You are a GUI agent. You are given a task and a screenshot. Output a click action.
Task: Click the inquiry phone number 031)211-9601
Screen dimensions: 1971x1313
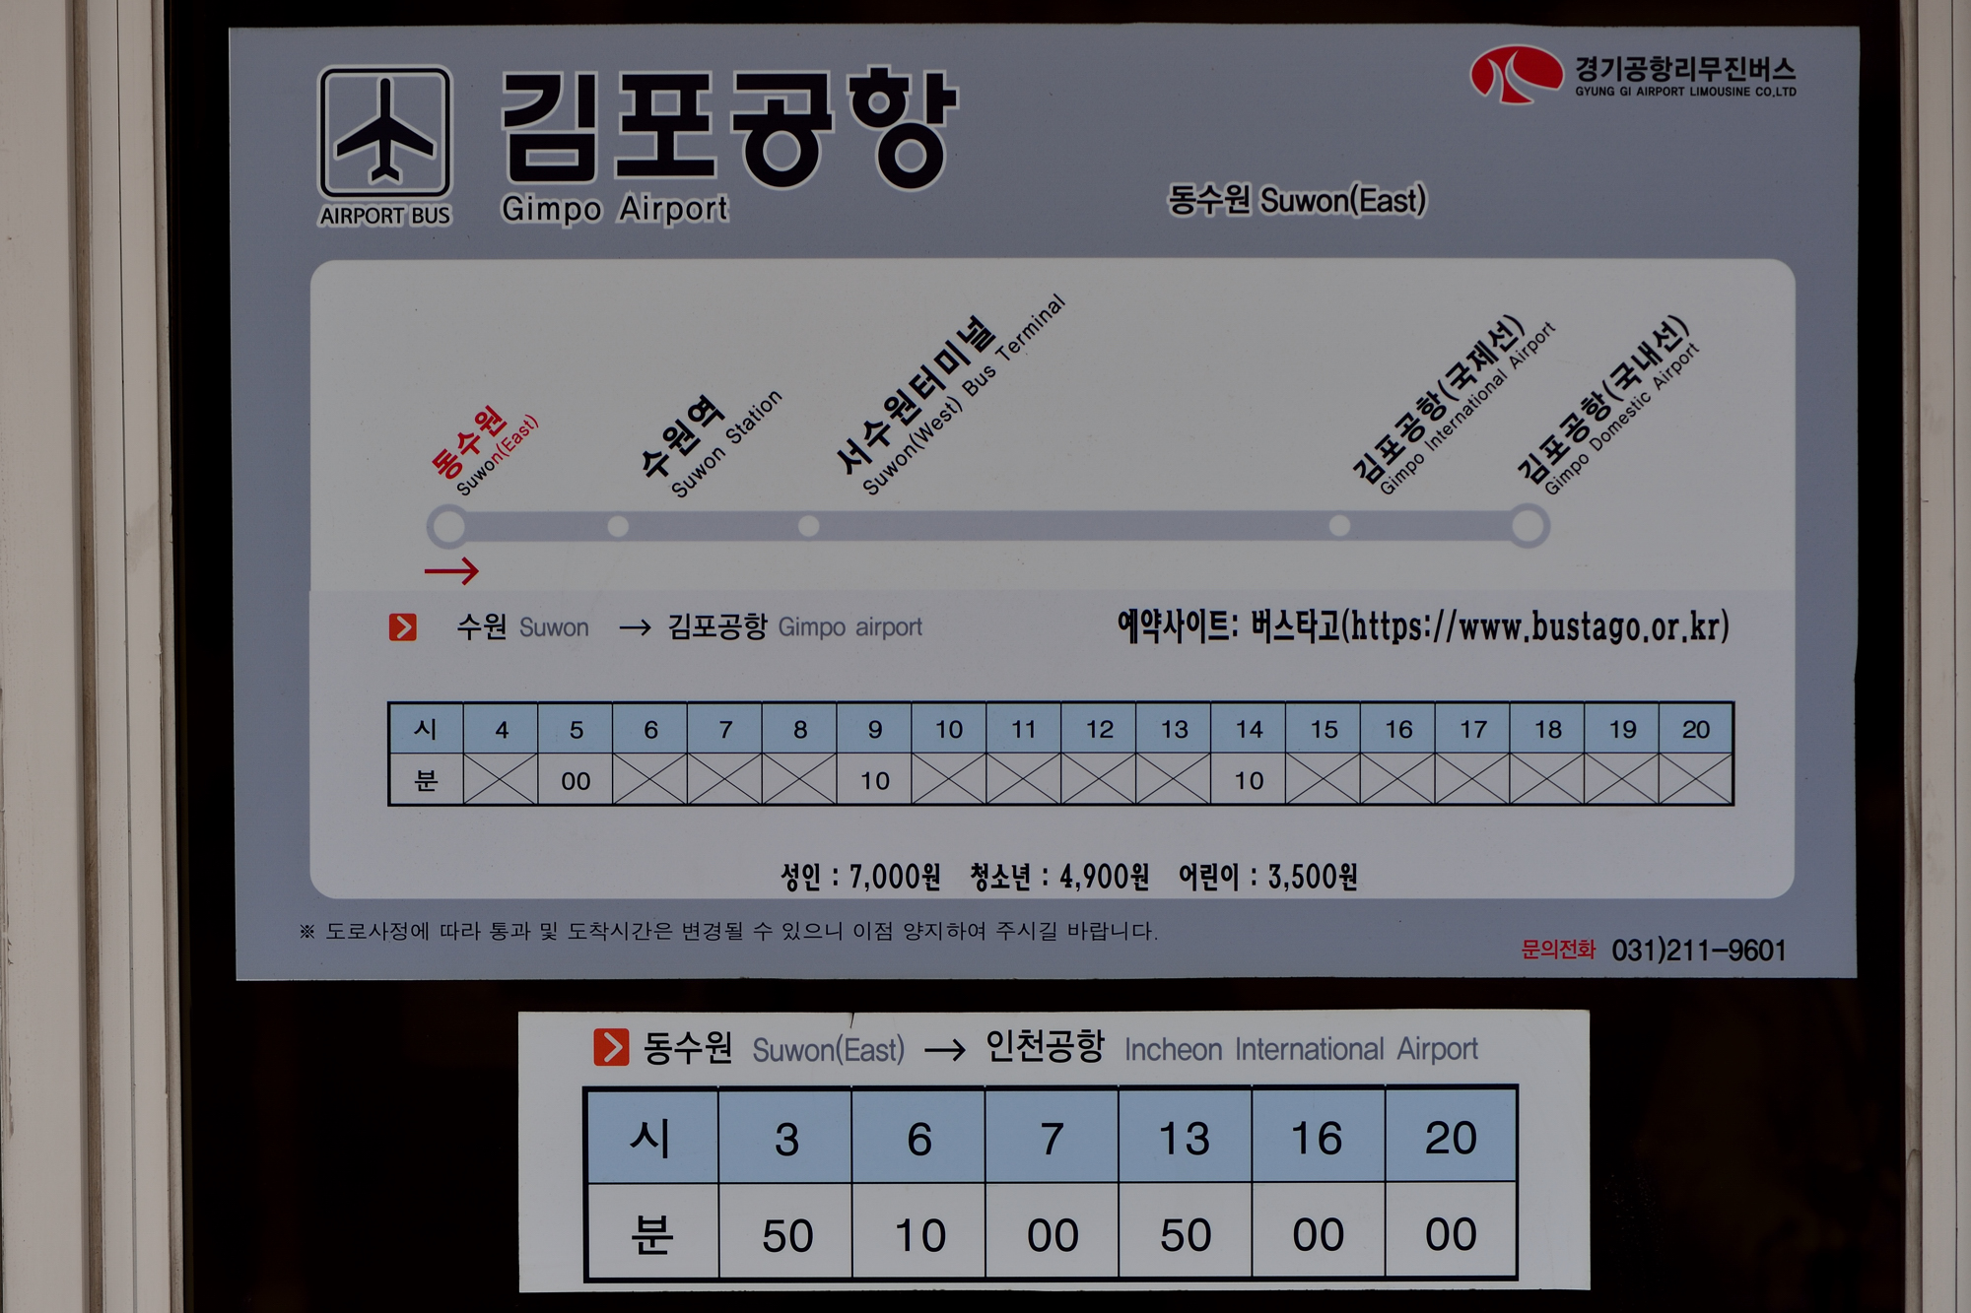(x=1698, y=951)
